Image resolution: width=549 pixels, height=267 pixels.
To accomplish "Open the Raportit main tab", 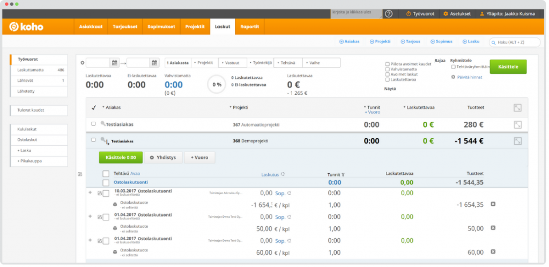I will tap(250, 27).
